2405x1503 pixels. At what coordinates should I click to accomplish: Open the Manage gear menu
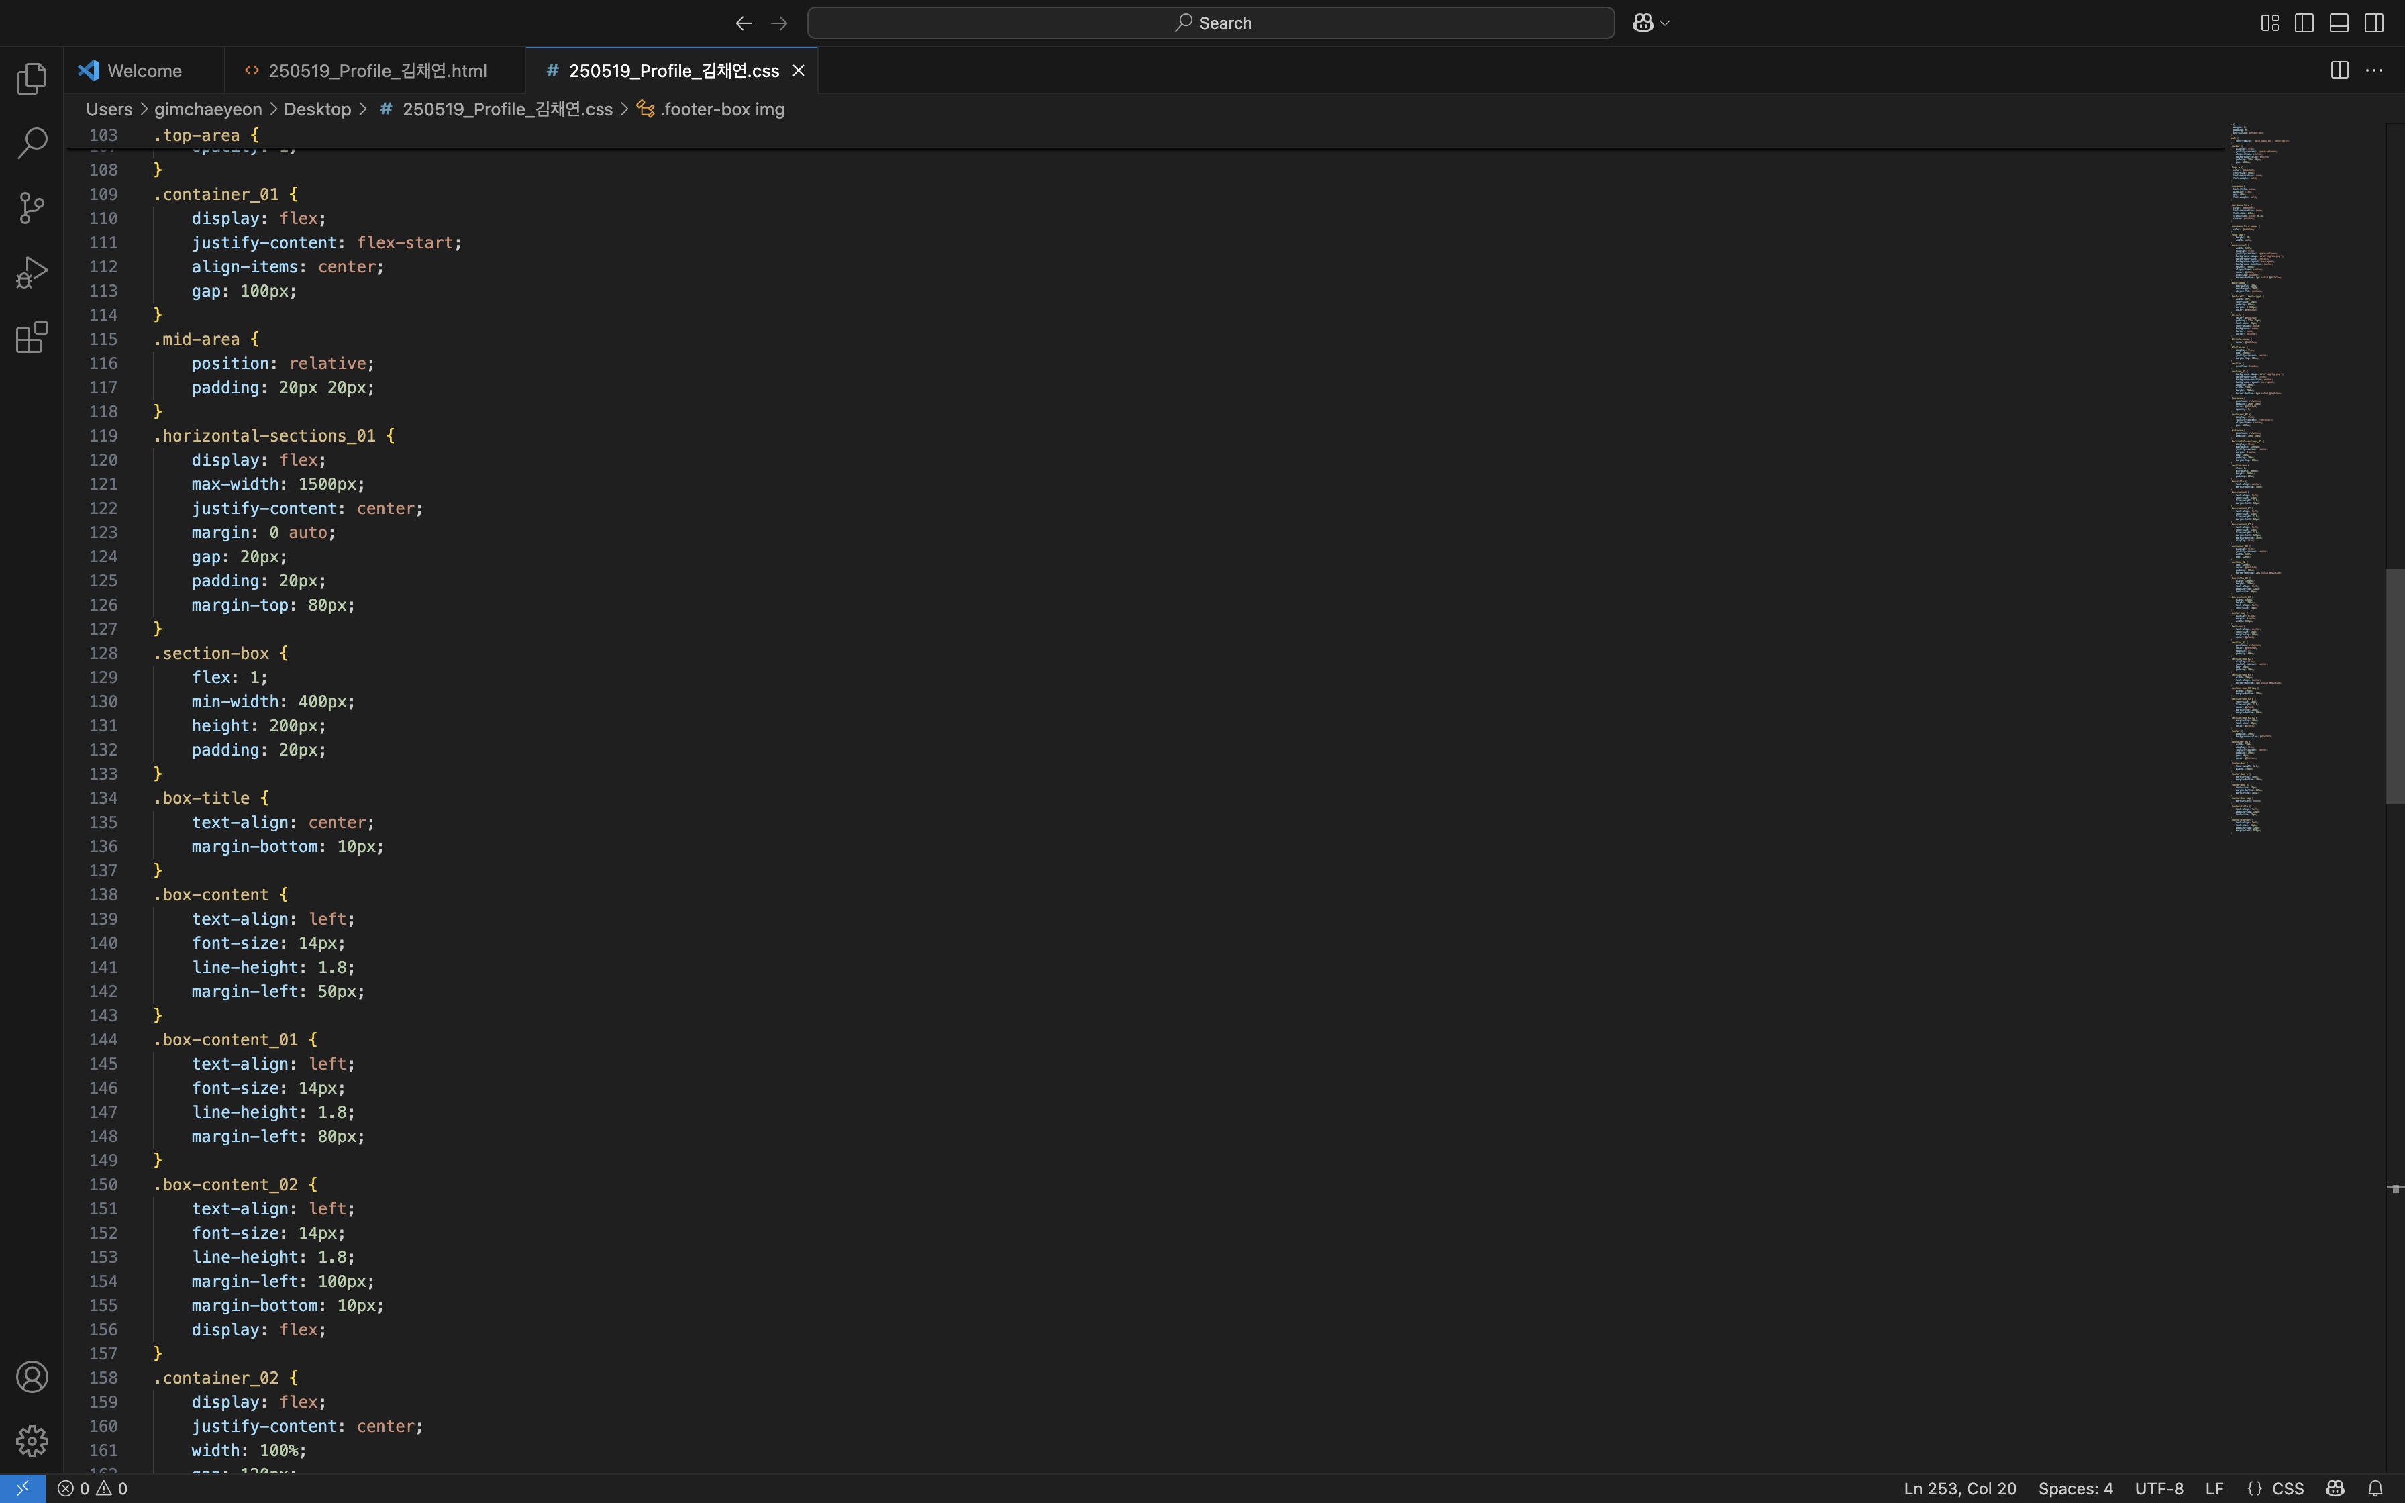pos(32,1441)
